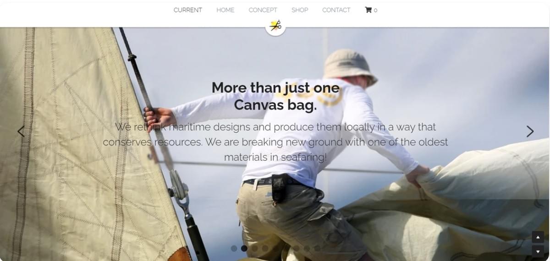Select the active second pagination dot
The height and width of the screenshot is (261, 550).
tap(244, 248)
